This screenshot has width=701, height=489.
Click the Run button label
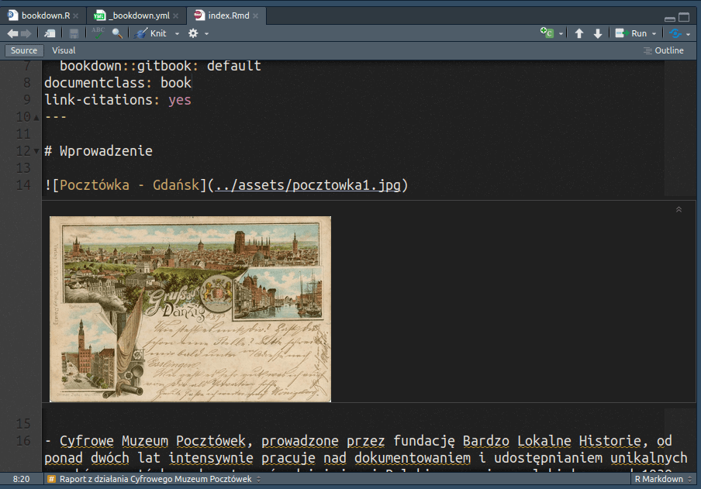click(x=639, y=33)
